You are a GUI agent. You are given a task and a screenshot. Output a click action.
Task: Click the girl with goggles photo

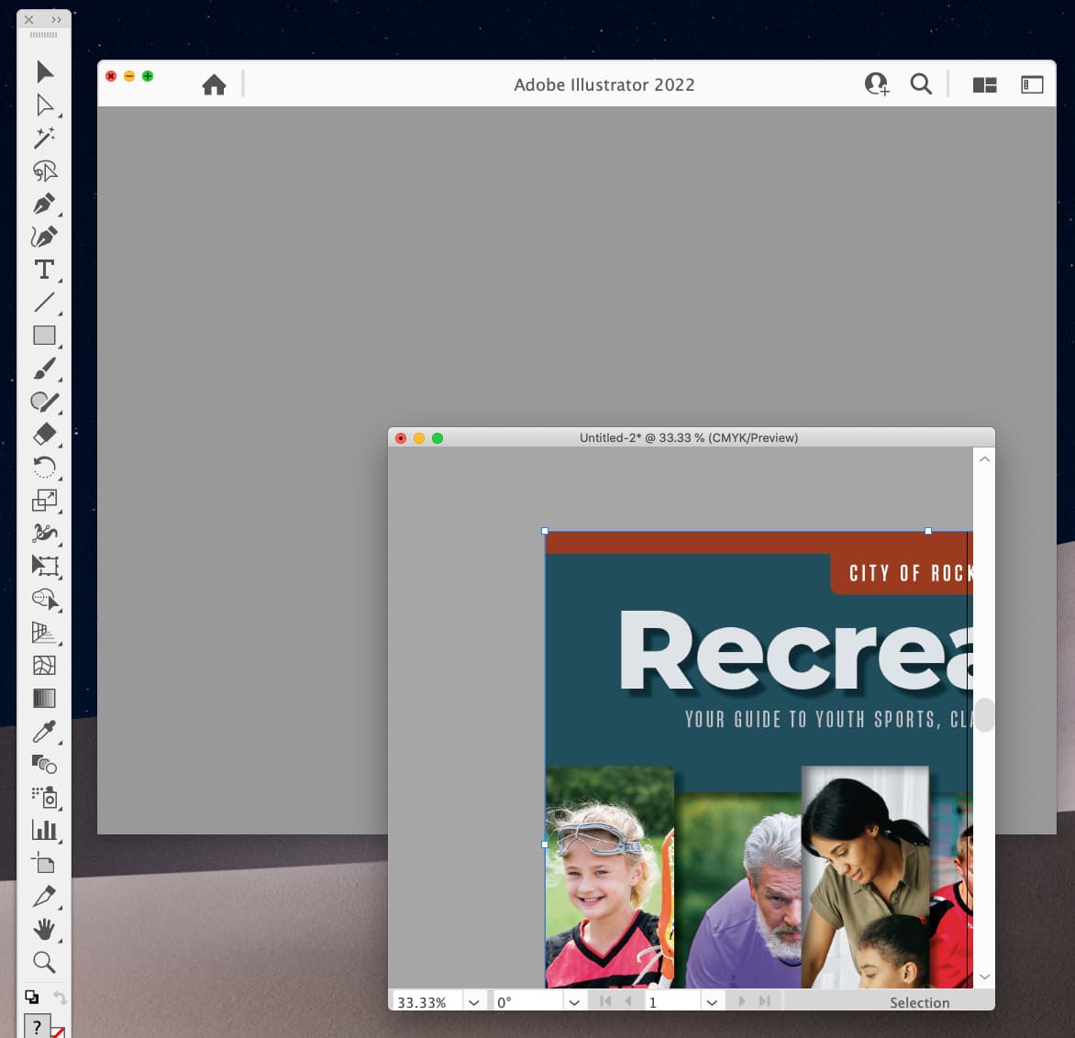[609, 877]
